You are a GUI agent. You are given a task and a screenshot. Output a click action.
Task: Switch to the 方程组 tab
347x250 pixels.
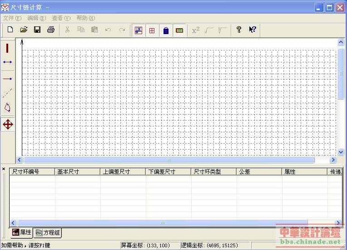click(48, 233)
